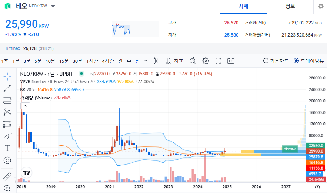Open the emoji icons tool

[x=7, y=160]
